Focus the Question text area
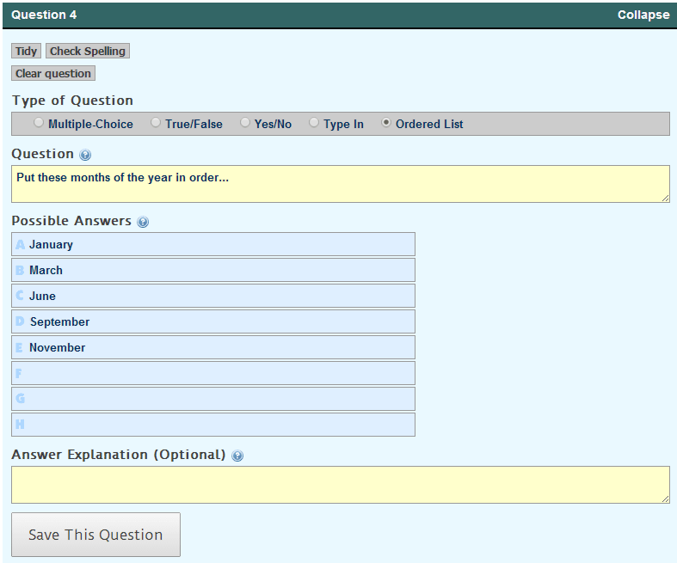This screenshot has width=677, height=563. coord(341,184)
